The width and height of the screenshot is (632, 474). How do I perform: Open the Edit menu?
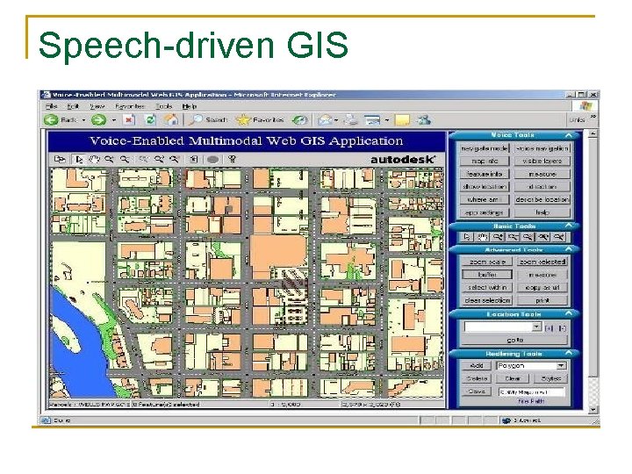coord(73,106)
